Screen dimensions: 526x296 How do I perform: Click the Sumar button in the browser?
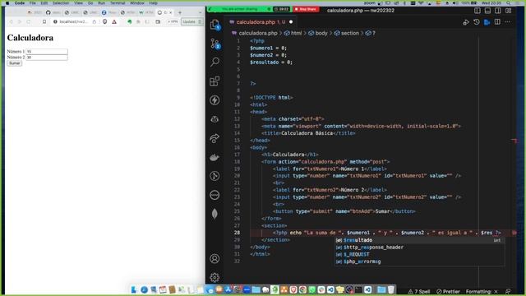pos(15,63)
